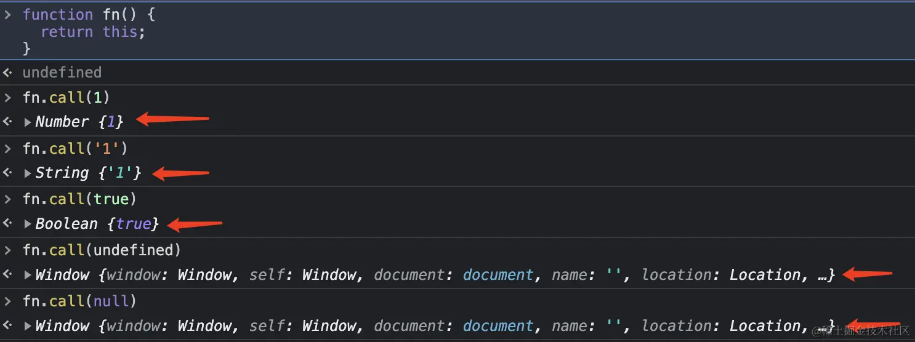Click input prompt chevron beside fn.call(true)

point(7,199)
